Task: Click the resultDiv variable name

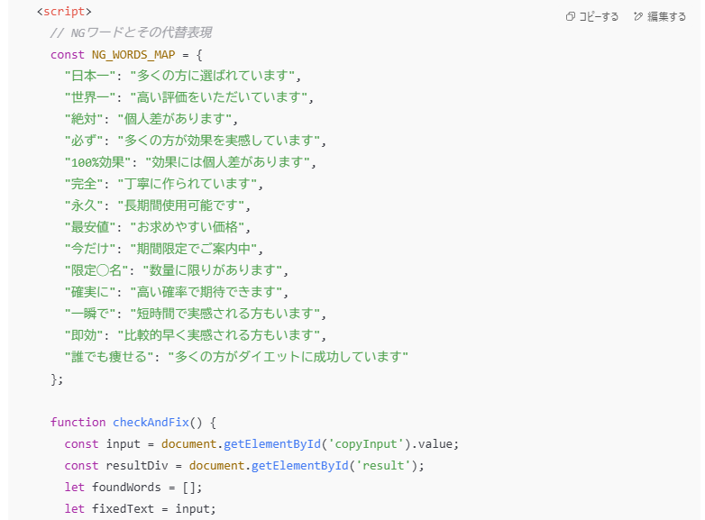Action: 137,465
